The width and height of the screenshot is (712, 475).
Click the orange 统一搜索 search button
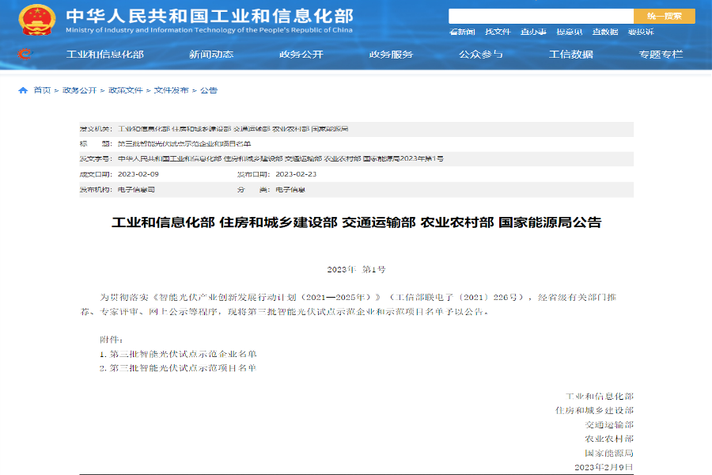click(665, 17)
